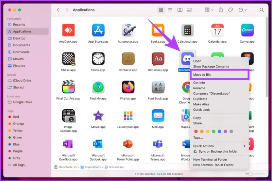272x181 pixels.
Task: Choose Compress "Discord.app"
Action: coord(219,93)
